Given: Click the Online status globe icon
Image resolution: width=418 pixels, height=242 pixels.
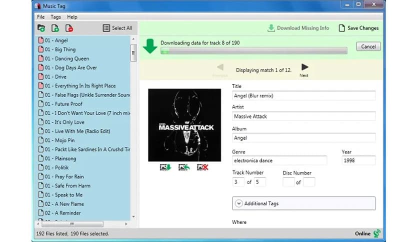Looking at the screenshot, I should [x=377, y=233].
